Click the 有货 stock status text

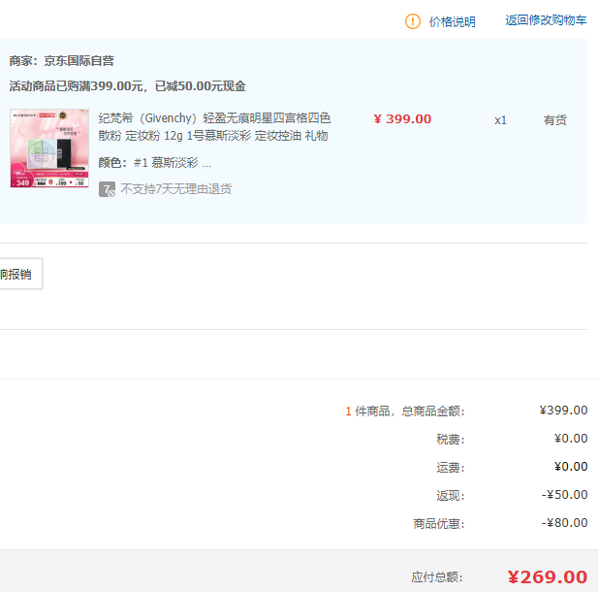[555, 120]
